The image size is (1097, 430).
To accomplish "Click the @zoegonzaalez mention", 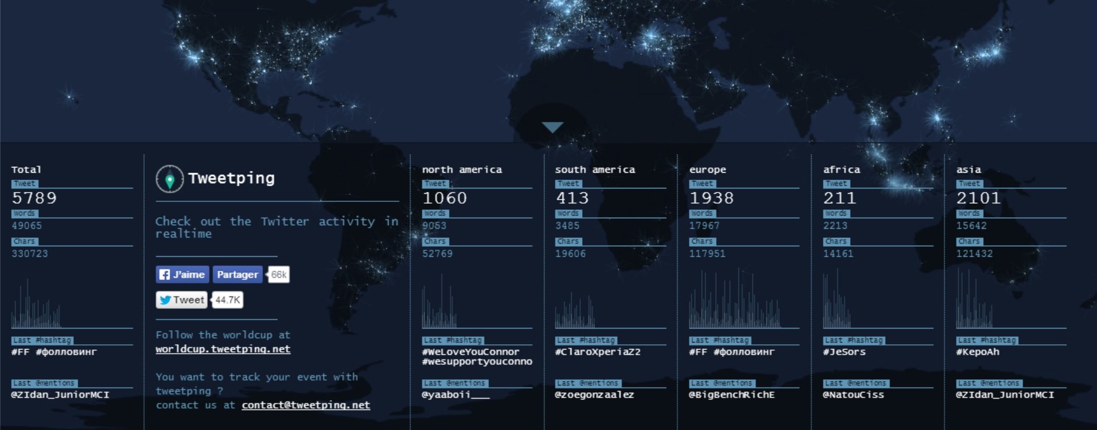I will click(594, 395).
